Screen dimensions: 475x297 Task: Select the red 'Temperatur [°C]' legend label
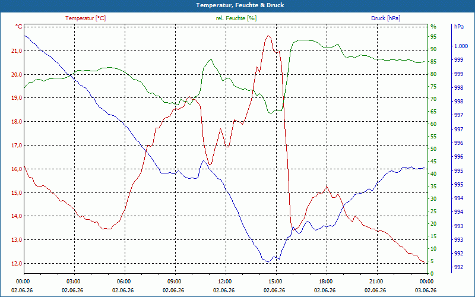(x=85, y=18)
